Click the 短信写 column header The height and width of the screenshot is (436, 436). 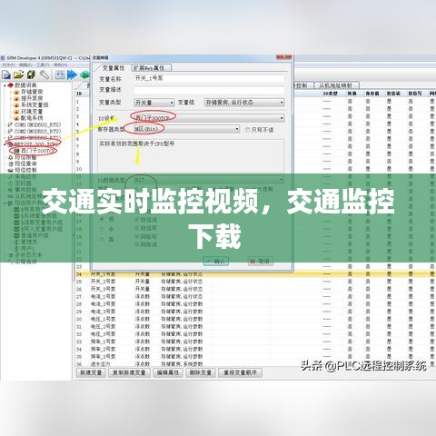point(415,94)
